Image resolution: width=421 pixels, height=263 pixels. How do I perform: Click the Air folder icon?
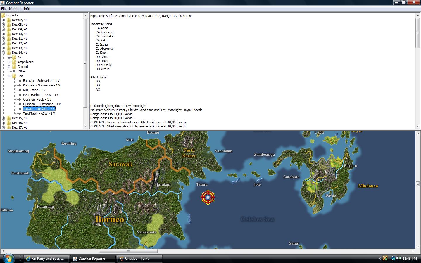[14, 57]
